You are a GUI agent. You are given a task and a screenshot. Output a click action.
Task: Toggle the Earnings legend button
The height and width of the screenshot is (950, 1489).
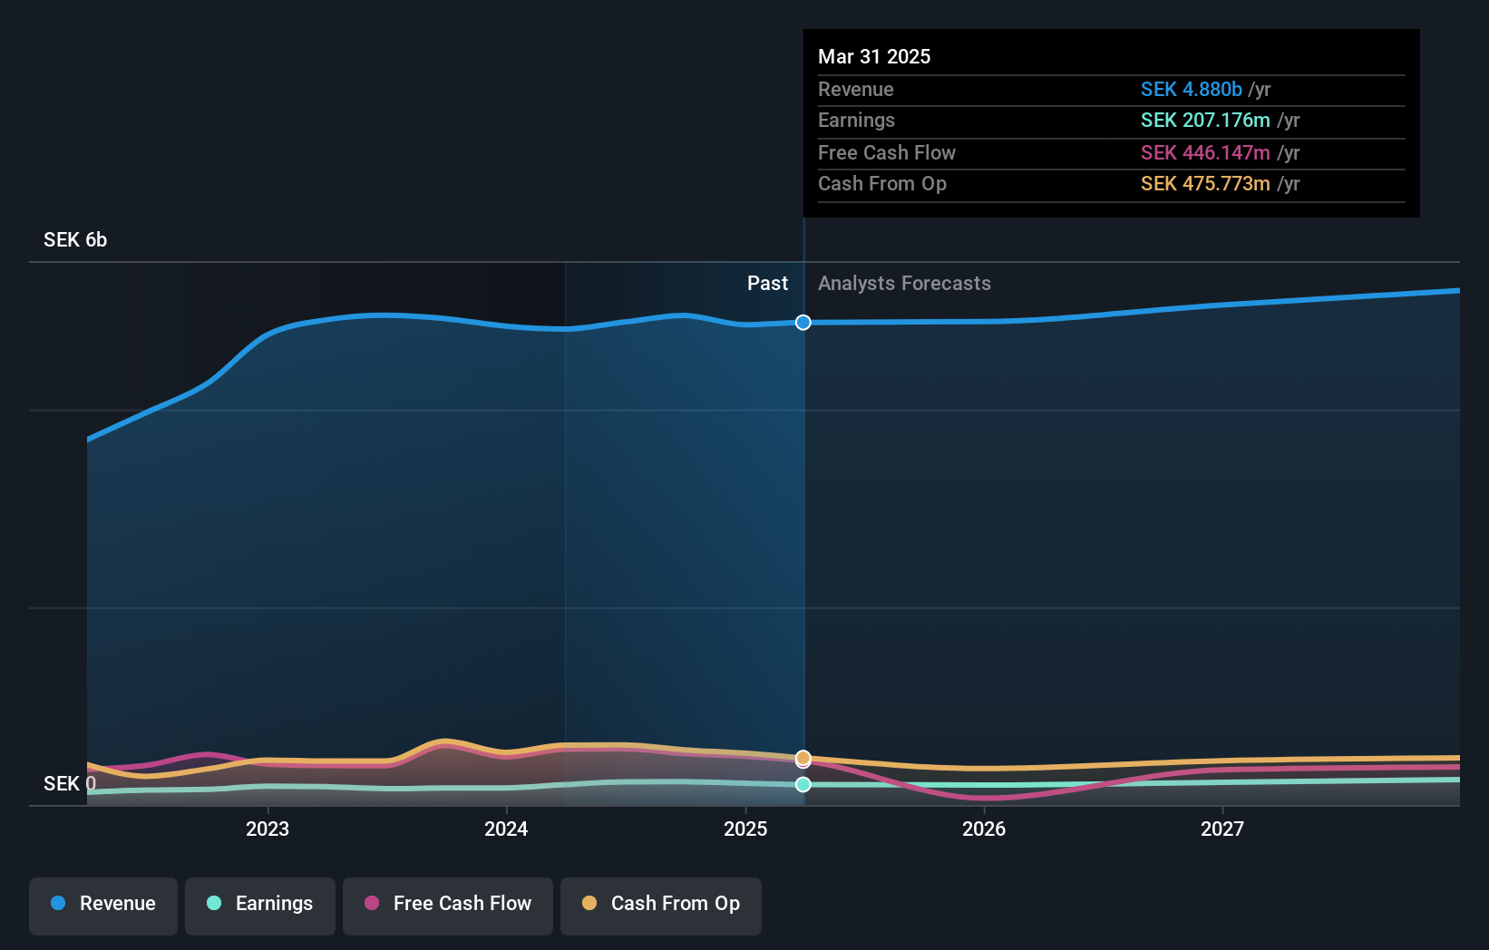(260, 906)
